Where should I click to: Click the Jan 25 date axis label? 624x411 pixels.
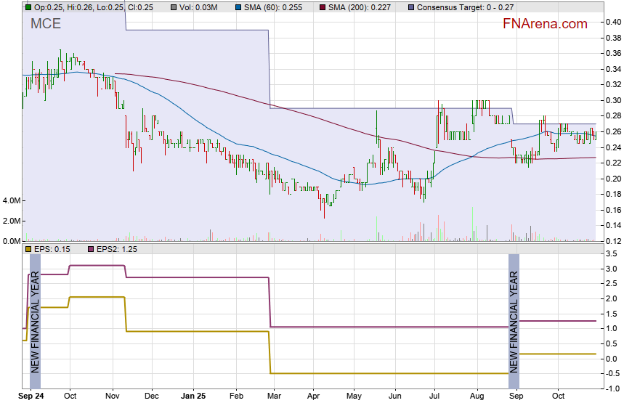click(x=193, y=397)
